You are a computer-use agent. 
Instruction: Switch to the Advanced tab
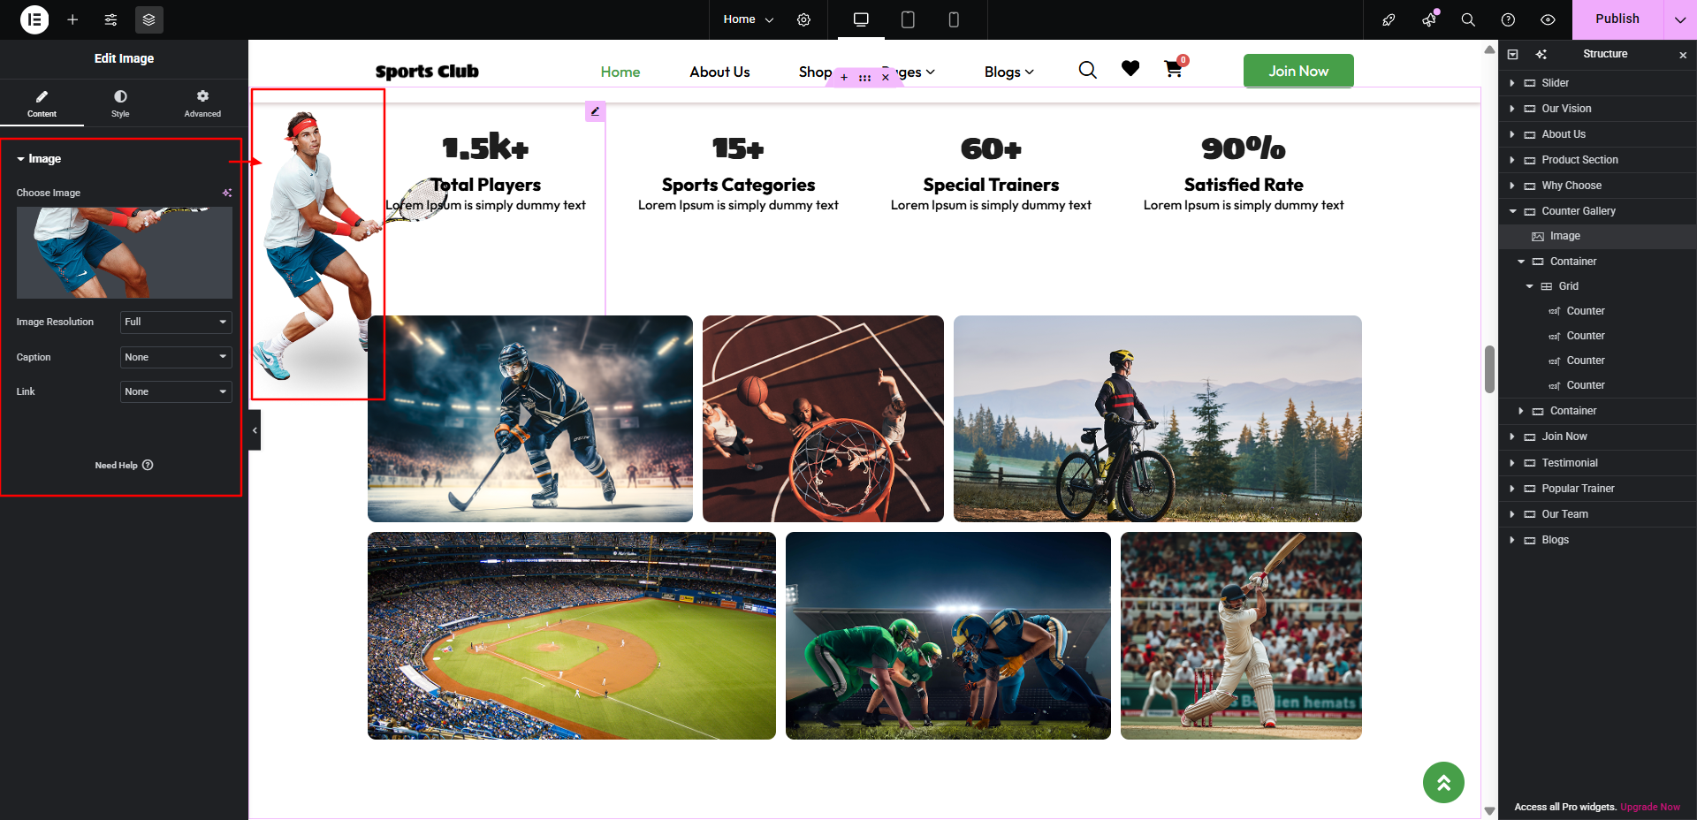(x=202, y=103)
